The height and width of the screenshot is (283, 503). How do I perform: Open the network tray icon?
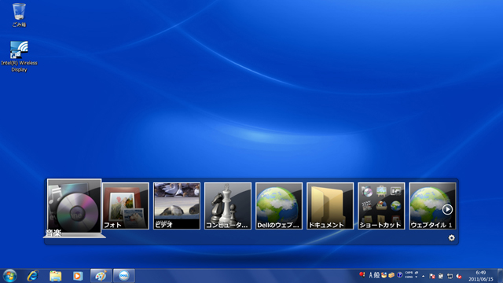tap(450, 276)
